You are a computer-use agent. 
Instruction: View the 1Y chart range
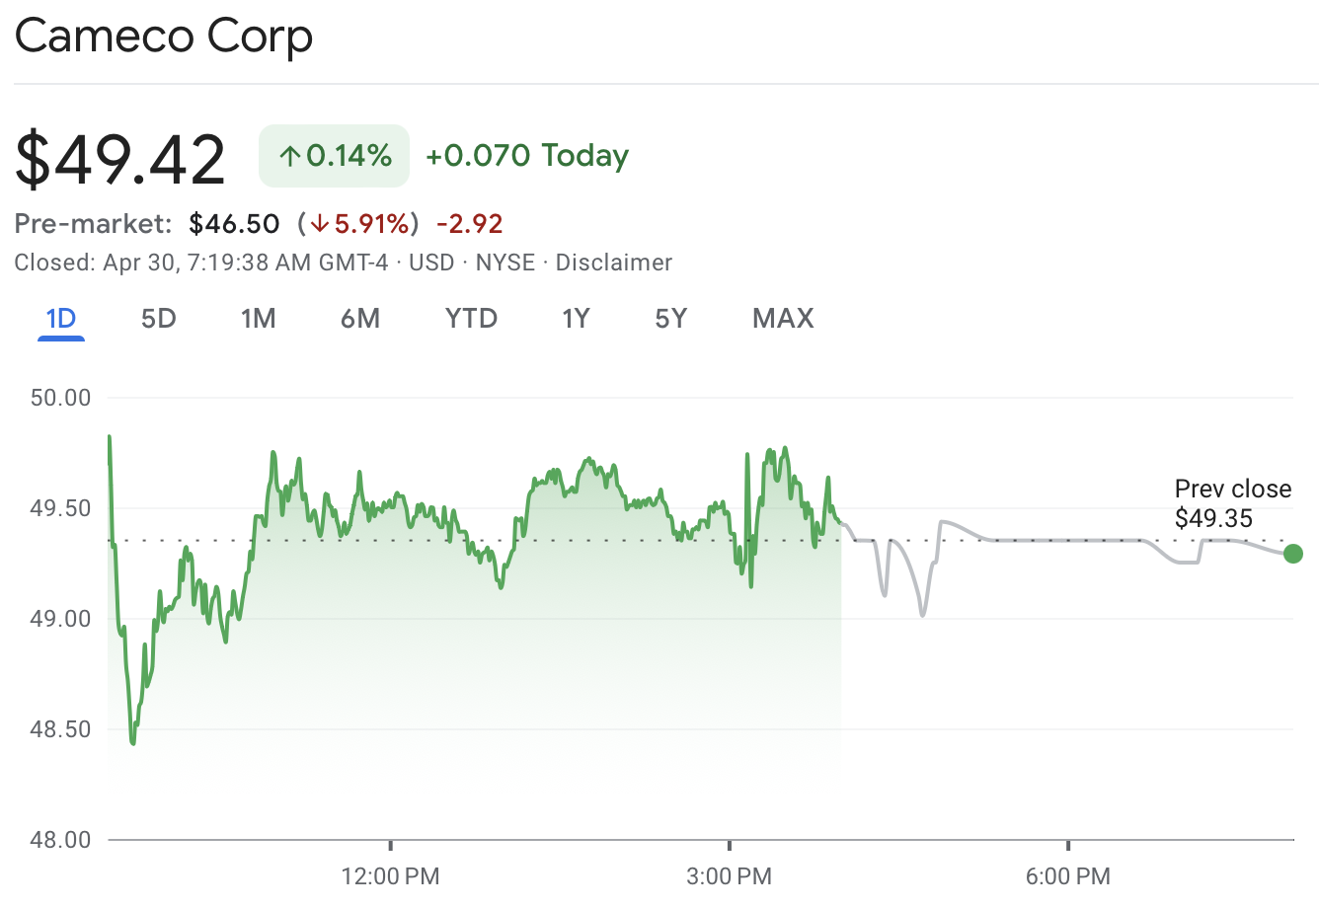576,319
